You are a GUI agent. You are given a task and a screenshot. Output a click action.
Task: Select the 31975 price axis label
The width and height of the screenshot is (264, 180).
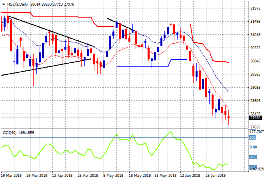(x=255, y=8)
